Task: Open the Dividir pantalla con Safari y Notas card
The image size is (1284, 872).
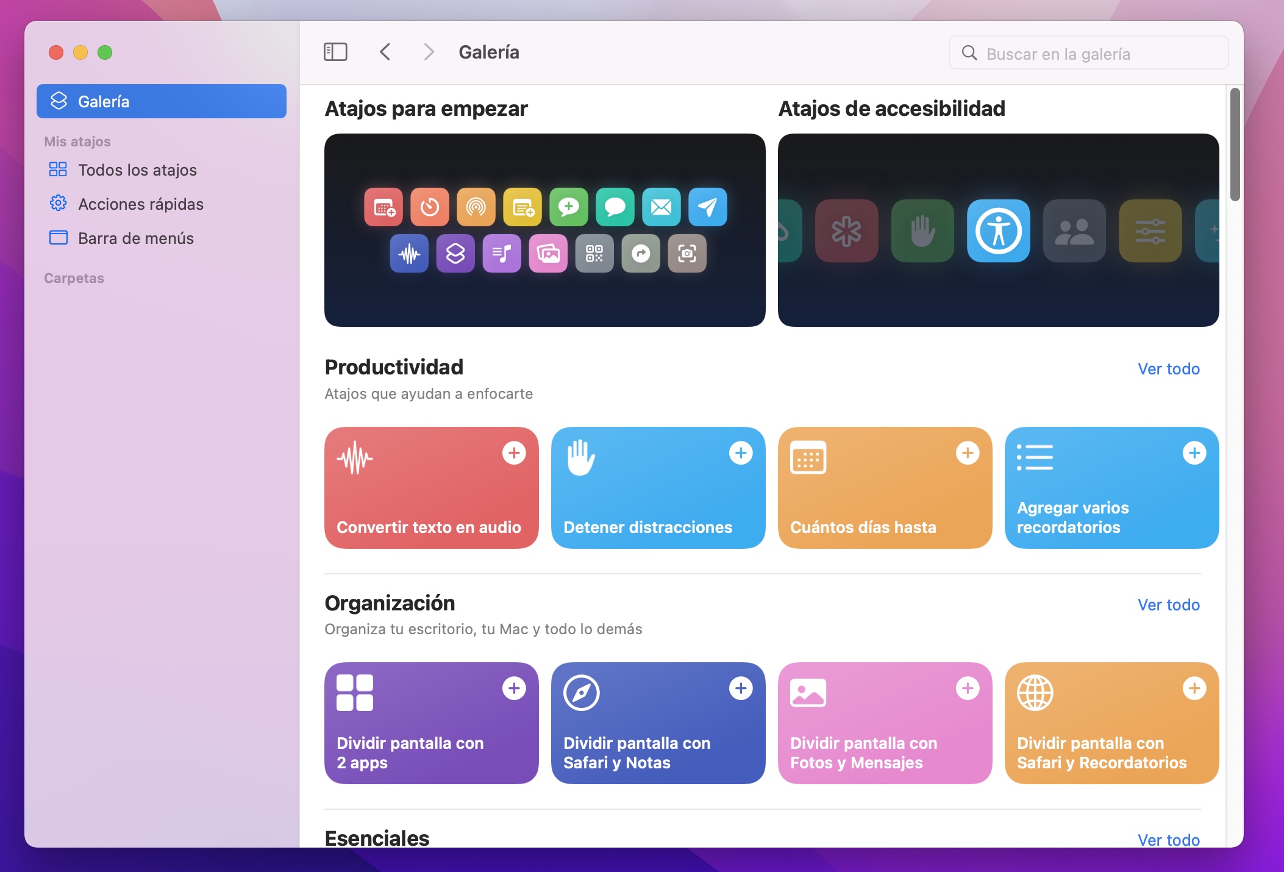Action: pos(658,723)
